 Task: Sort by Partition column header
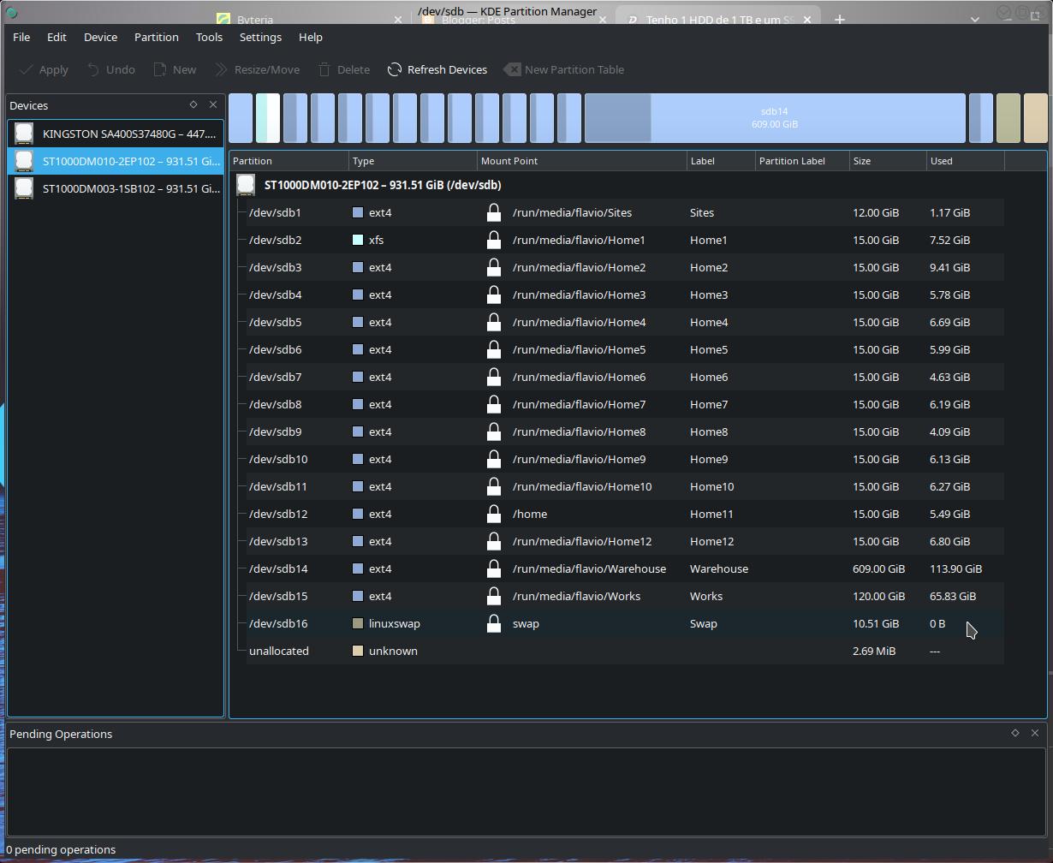(x=289, y=161)
